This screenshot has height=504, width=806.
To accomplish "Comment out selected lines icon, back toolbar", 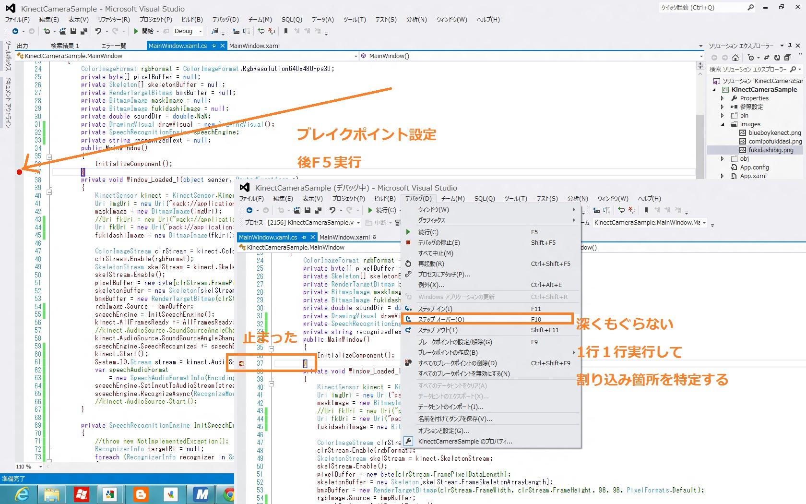I will coord(261,31).
